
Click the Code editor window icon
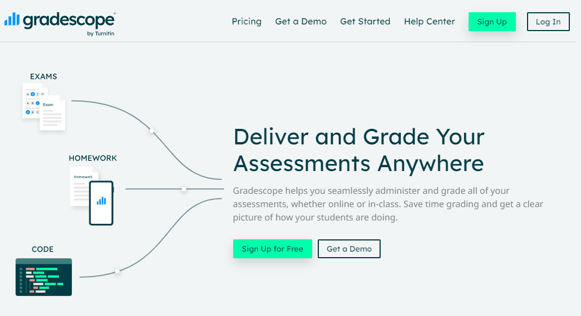click(43, 277)
